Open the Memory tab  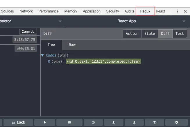[71, 11]
